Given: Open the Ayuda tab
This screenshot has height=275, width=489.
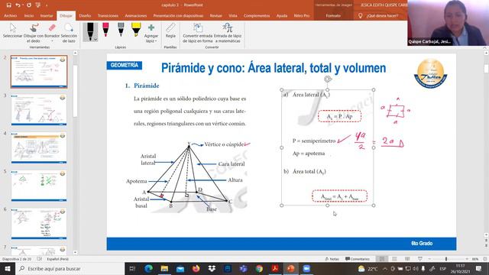Looking at the screenshot, I should pyautogui.click(x=282, y=15).
